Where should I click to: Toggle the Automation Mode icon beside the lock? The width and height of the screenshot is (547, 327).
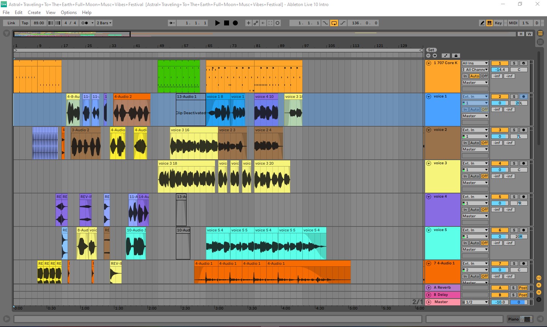[446, 56]
